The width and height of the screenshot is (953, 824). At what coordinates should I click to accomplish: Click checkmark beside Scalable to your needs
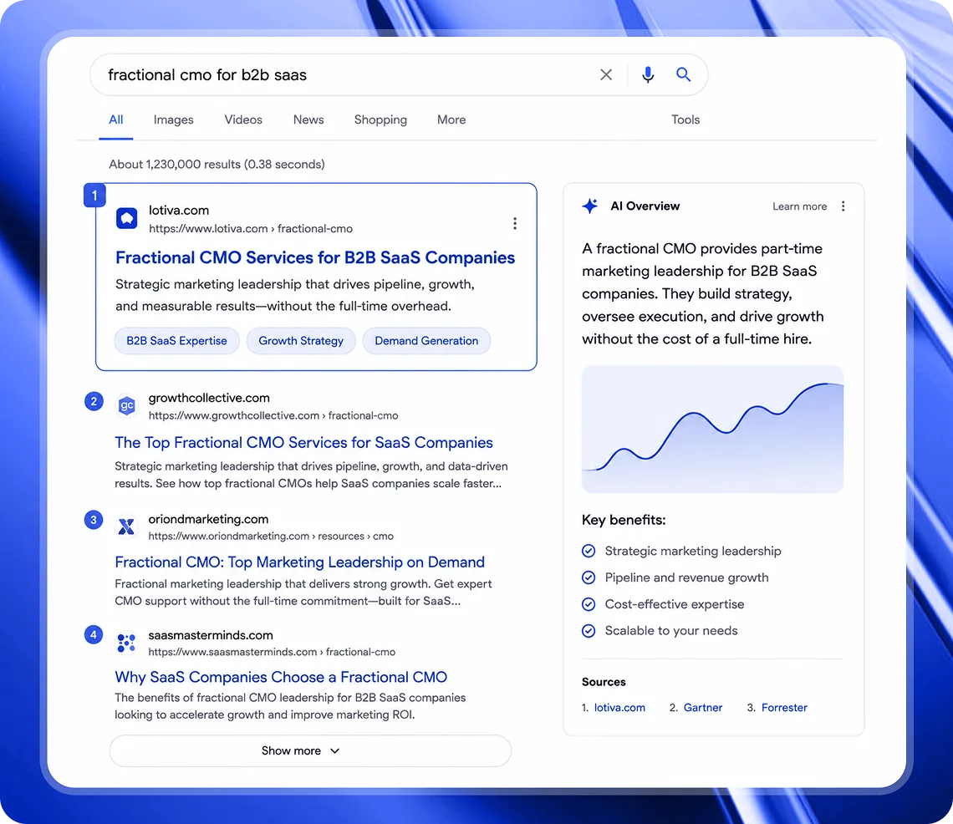click(x=589, y=631)
